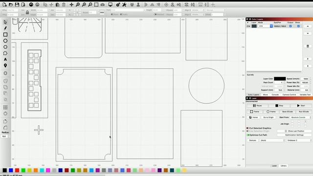The width and height of the screenshot is (313, 176).
Task: Select the Text tool labeled A
Action: (5, 60)
